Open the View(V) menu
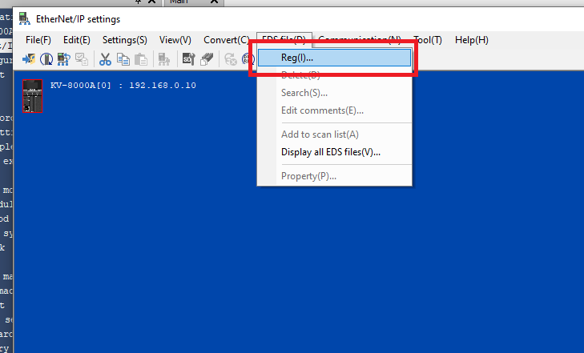Image resolution: width=584 pixels, height=353 pixels. point(175,39)
